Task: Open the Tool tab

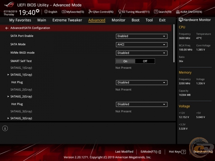Action: click(x=149, y=20)
